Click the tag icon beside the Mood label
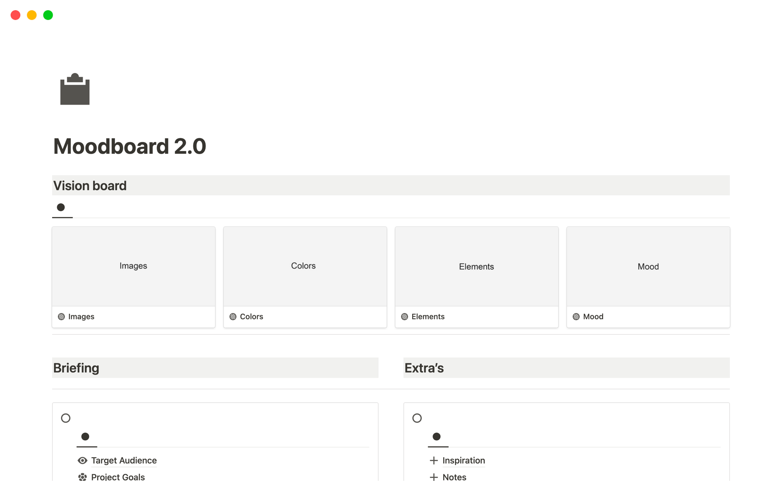The image size is (782, 489). click(x=576, y=316)
